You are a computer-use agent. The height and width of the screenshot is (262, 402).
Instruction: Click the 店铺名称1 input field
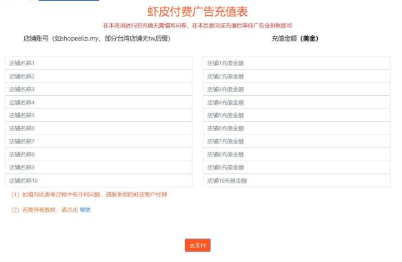click(x=99, y=63)
